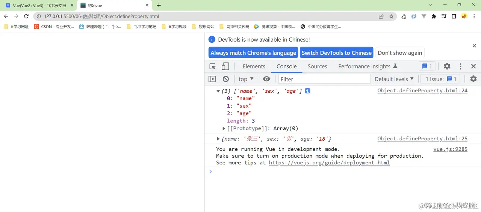This screenshot has height=212, width=481.
Task: Show the console sidebar
Action: (x=212, y=79)
